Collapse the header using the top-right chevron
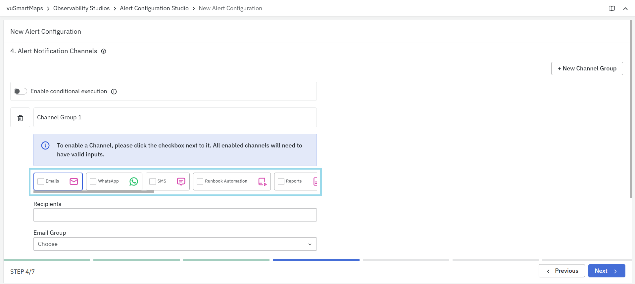635x284 pixels. point(625,9)
